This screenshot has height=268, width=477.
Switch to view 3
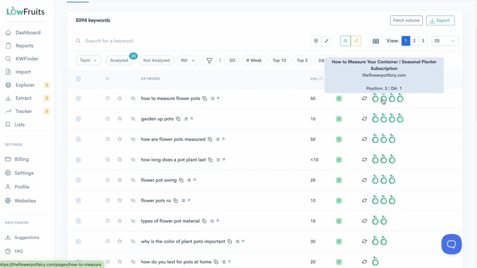tap(423, 40)
